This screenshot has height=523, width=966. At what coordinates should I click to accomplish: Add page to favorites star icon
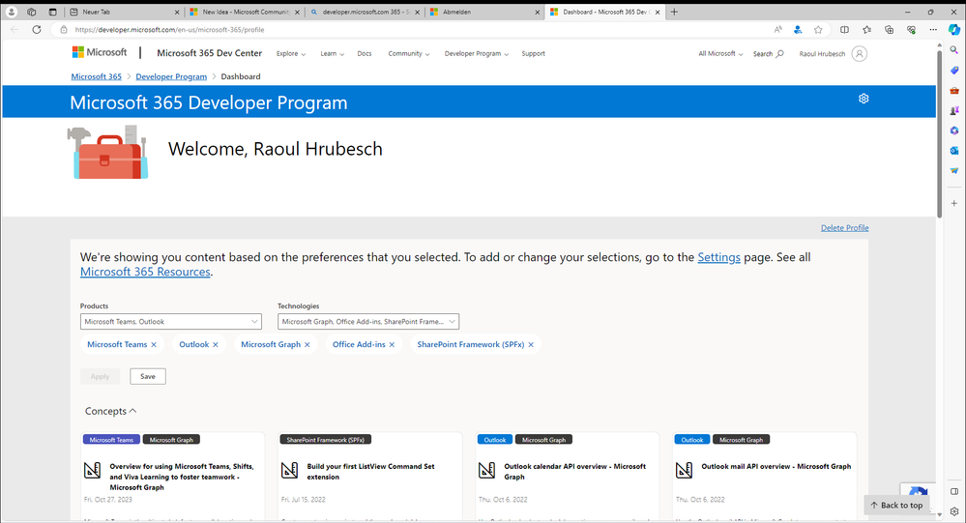click(818, 30)
